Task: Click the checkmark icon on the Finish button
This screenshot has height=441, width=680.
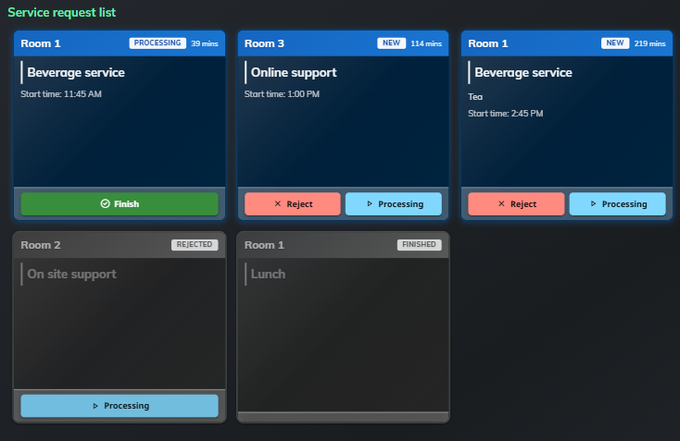Action: [x=105, y=204]
